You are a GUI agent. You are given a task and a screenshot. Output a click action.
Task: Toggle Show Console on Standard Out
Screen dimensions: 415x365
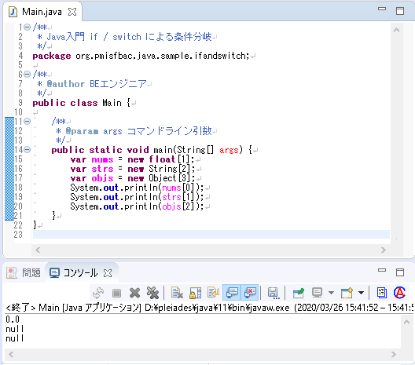(232, 293)
